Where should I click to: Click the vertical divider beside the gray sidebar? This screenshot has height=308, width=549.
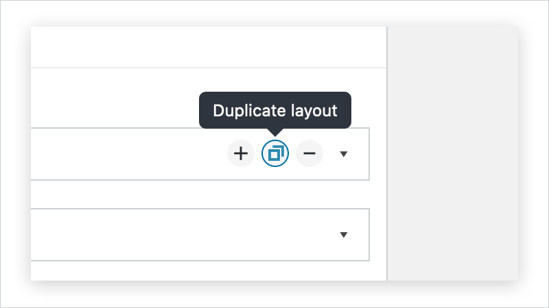[387, 153]
